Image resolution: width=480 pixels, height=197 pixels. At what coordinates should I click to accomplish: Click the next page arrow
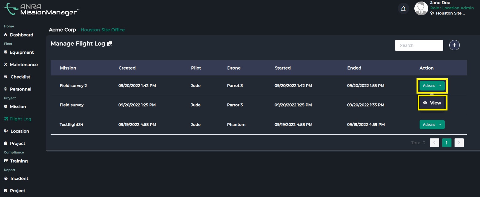(459, 142)
